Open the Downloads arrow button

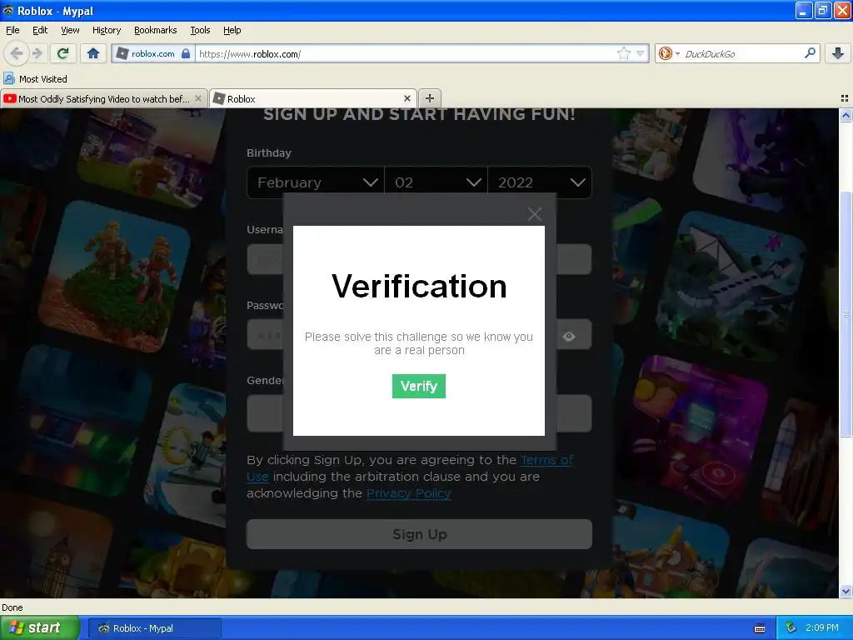tap(838, 53)
